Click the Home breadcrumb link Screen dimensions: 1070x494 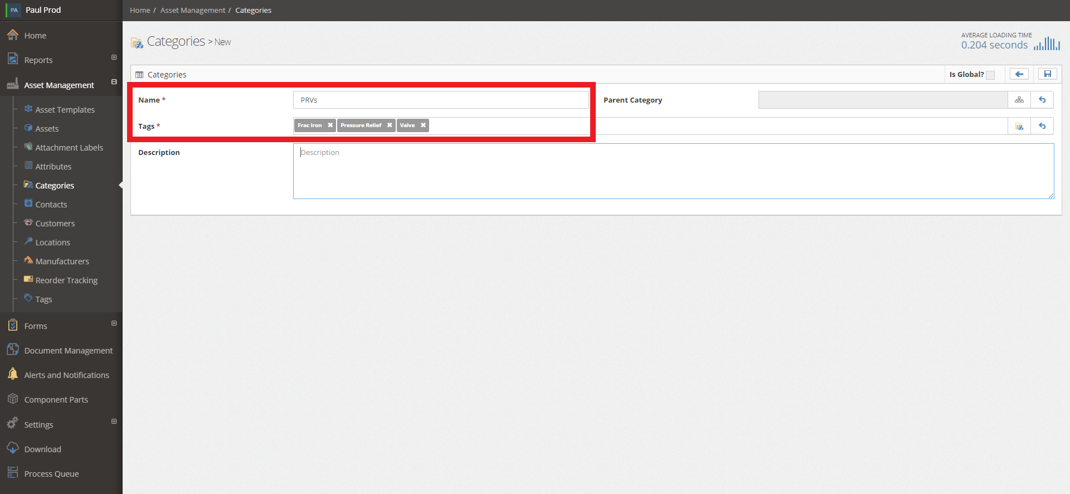pyautogui.click(x=140, y=10)
